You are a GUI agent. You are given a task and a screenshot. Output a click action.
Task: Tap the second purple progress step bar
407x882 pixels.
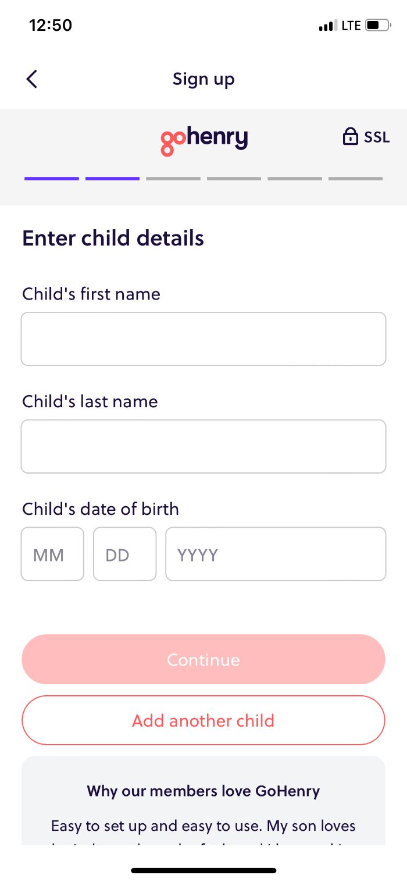(112, 179)
